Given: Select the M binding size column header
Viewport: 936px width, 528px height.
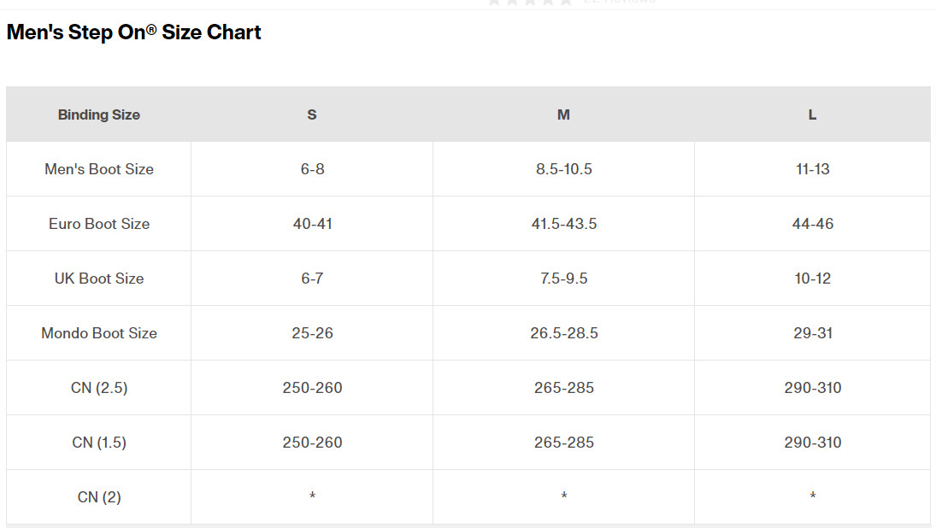Looking at the screenshot, I should [x=563, y=114].
